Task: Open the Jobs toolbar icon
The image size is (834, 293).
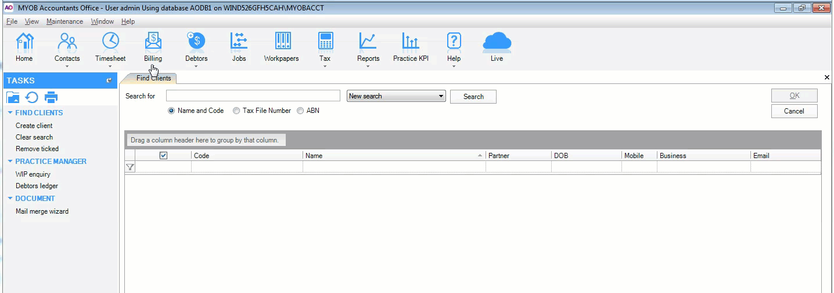Action: [239, 42]
